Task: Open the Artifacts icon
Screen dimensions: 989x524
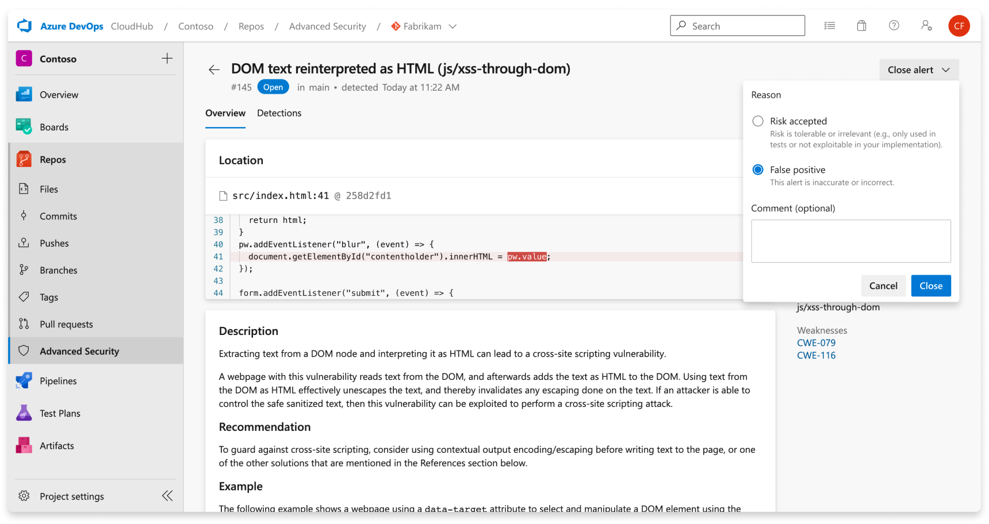Action: [x=24, y=445]
